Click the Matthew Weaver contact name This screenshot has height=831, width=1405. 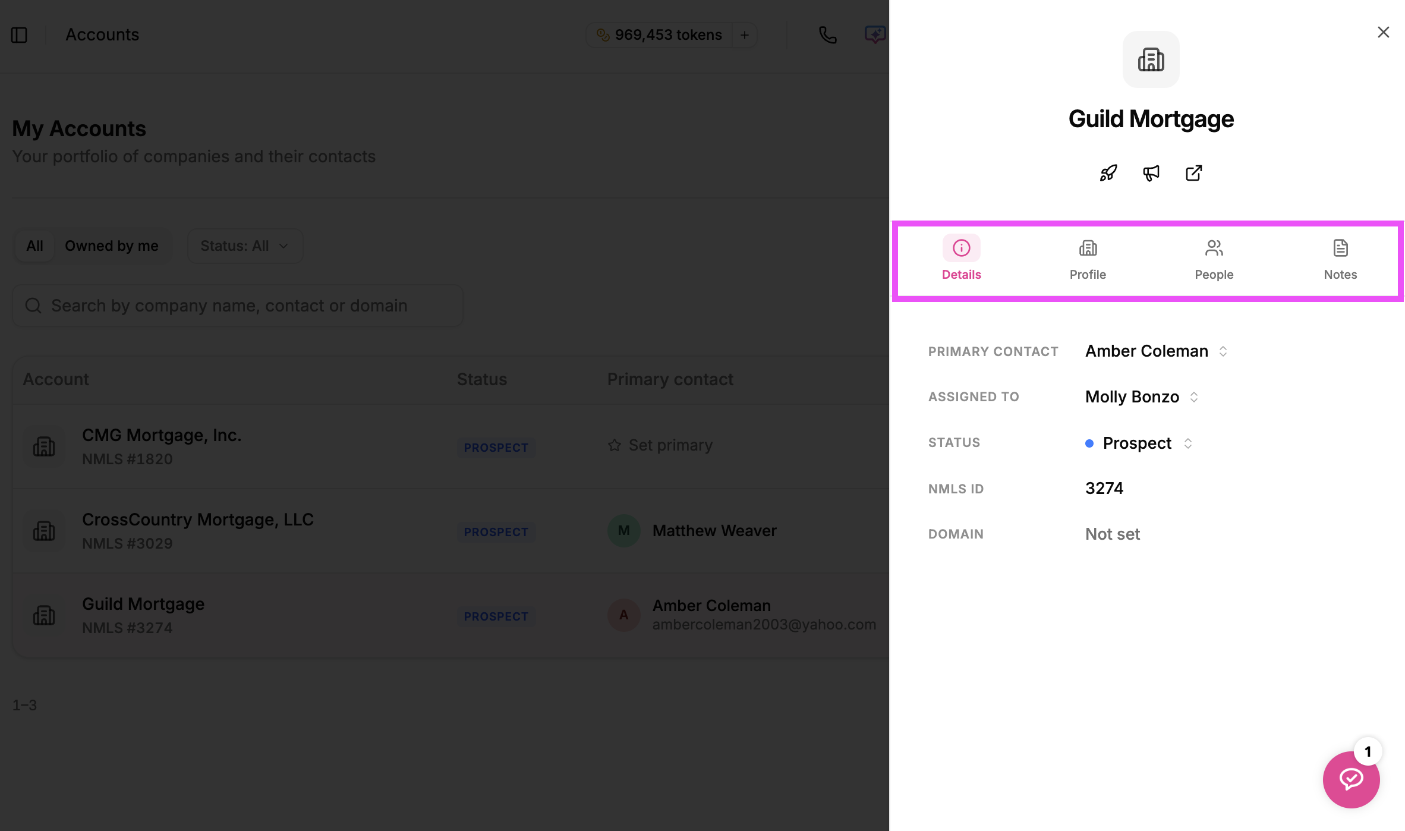pyautogui.click(x=714, y=531)
